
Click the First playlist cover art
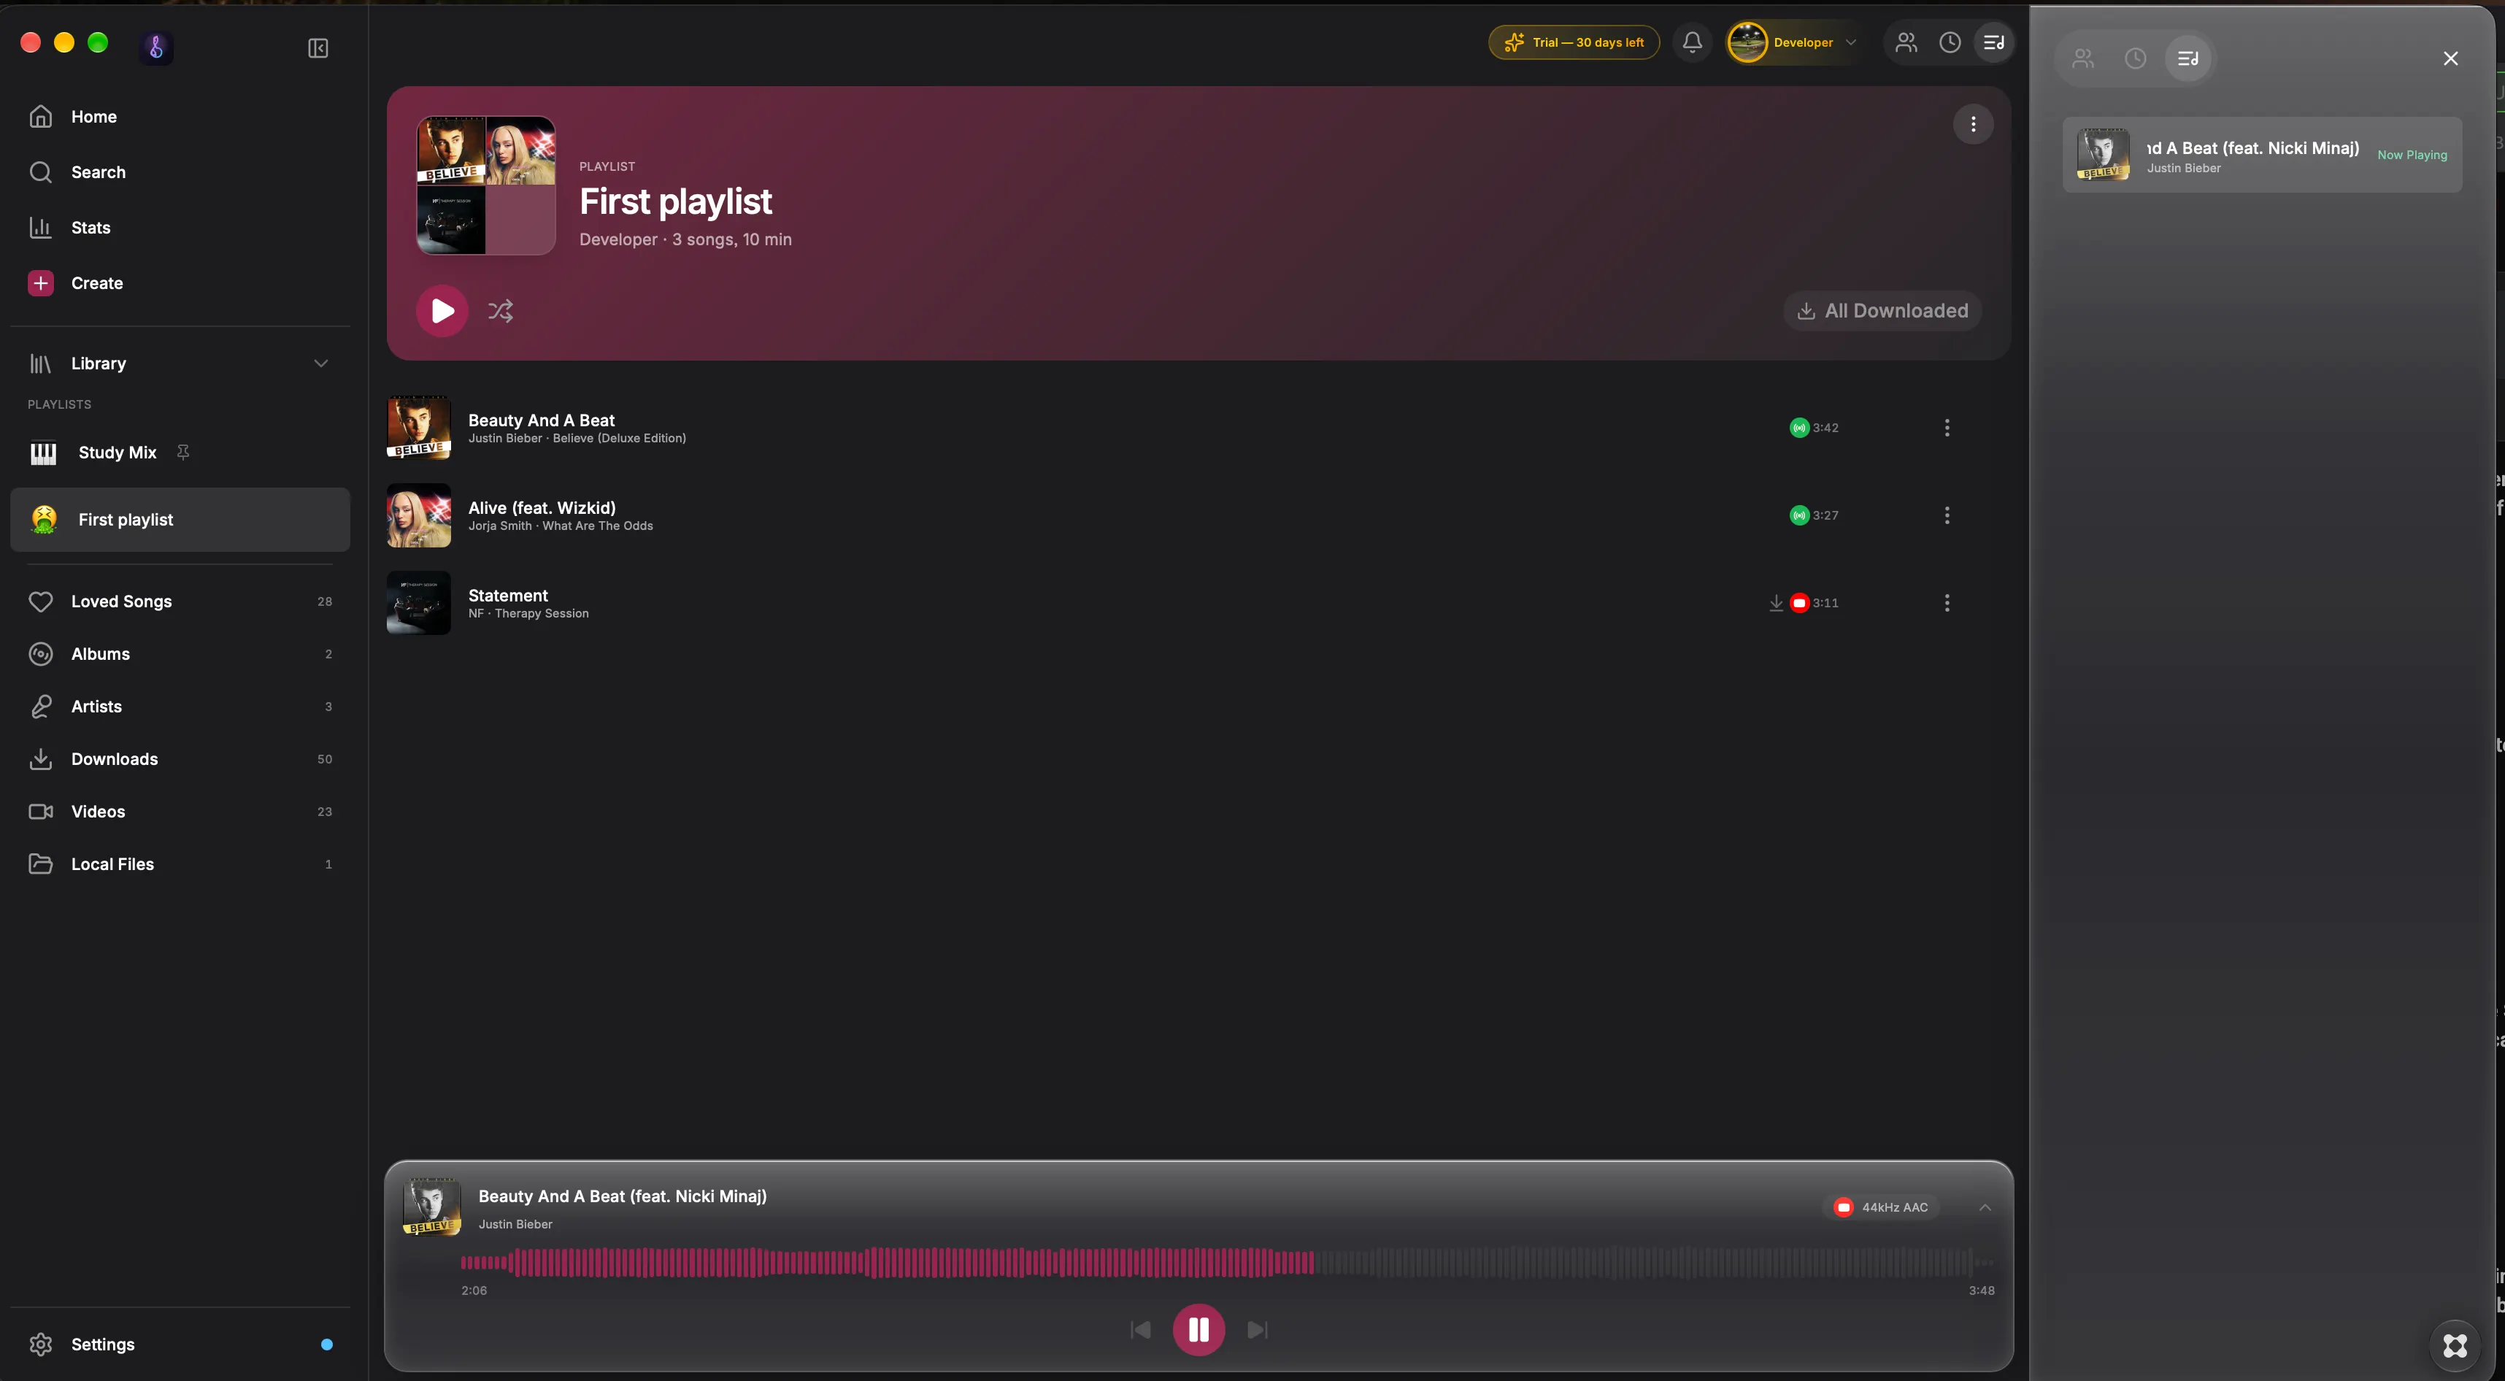coord(486,185)
